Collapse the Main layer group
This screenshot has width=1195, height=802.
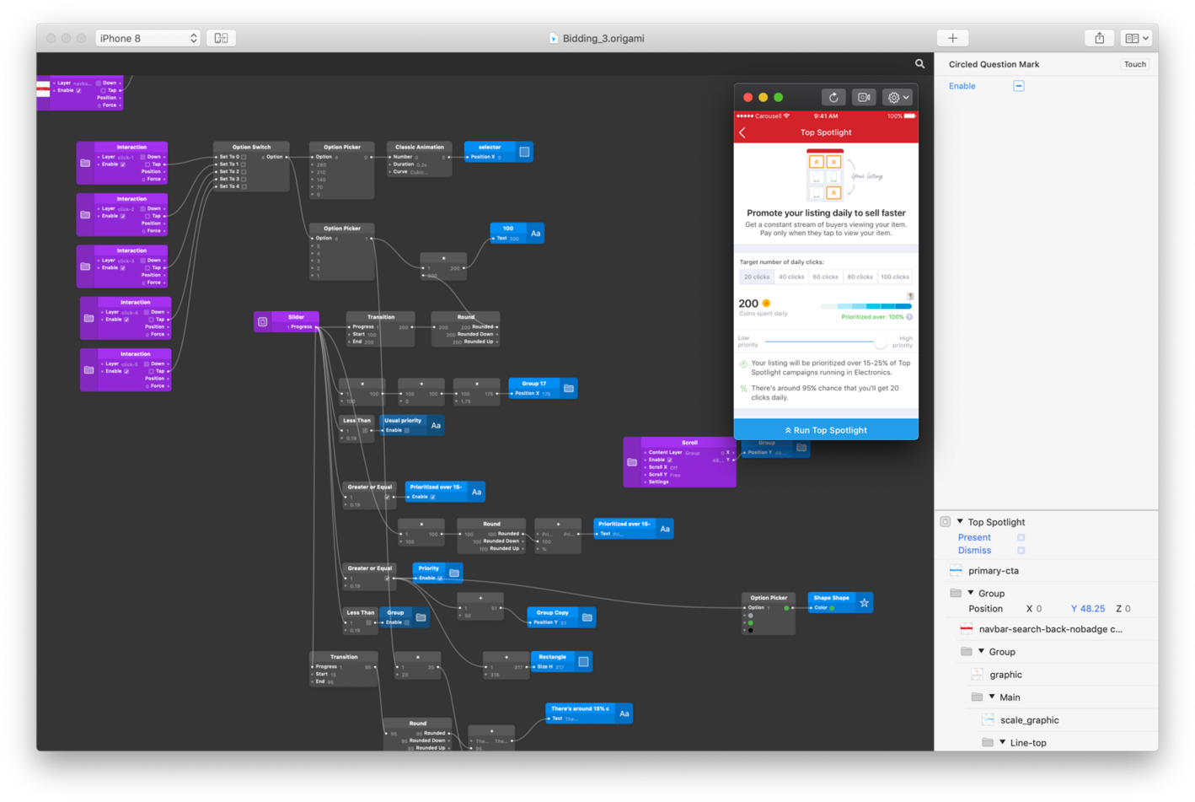[x=992, y=697]
